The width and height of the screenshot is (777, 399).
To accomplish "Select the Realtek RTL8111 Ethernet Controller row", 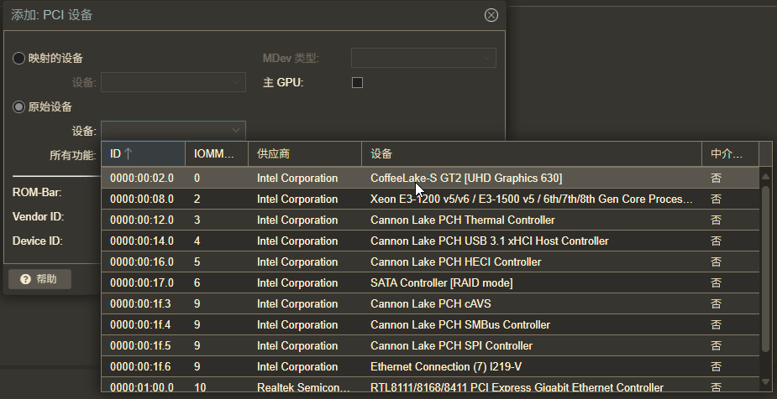I will [517, 388].
